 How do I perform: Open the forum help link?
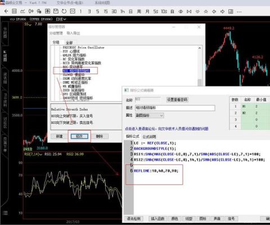(x=166, y=129)
